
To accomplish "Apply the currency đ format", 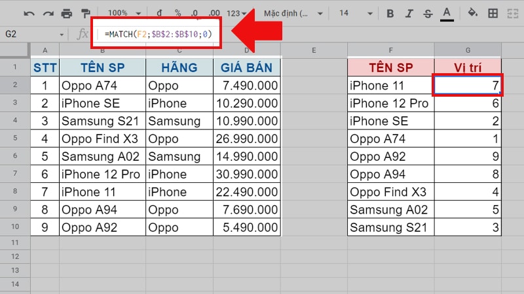I will click(x=159, y=13).
